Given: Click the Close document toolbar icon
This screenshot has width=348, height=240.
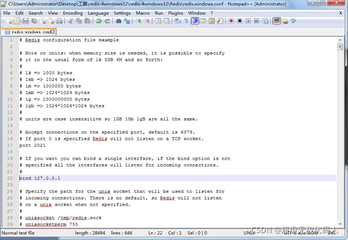Looking at the screenshot, I should pyautogui.click(x=43, y=21).
